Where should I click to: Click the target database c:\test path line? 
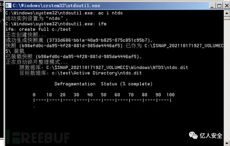81,73
